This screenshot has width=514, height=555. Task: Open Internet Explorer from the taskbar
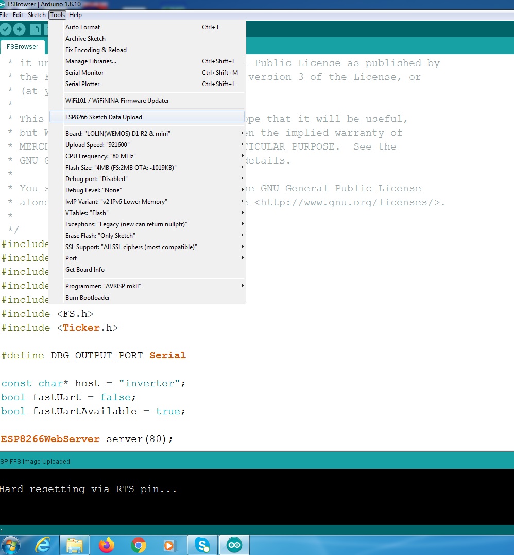[43, 545]
